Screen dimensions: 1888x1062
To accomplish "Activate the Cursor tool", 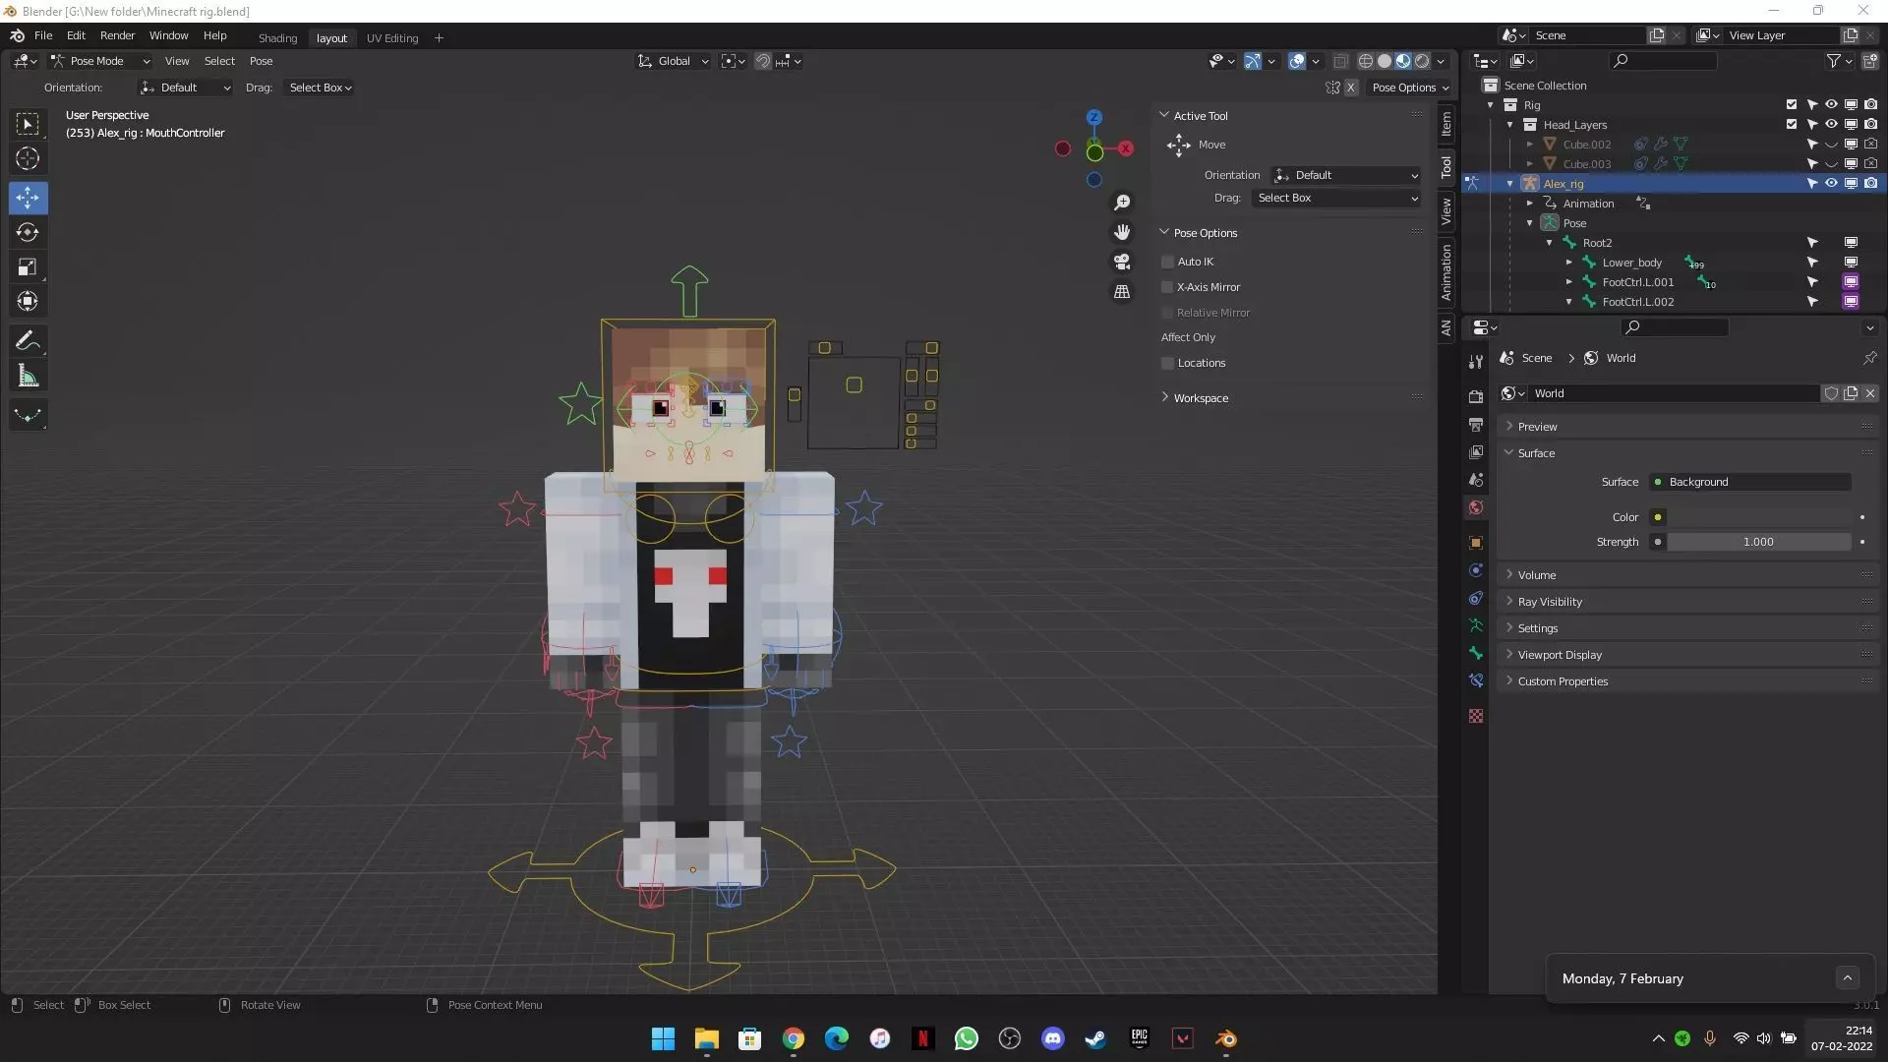I will click(28, 158).
